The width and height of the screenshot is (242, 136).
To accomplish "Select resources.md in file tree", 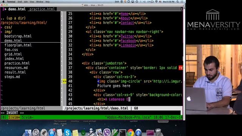I will coord(16,68).
